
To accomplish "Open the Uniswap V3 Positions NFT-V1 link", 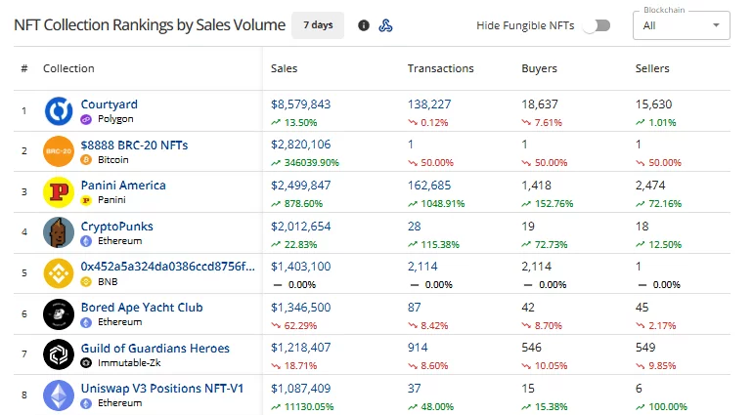I will click(162, 388).
